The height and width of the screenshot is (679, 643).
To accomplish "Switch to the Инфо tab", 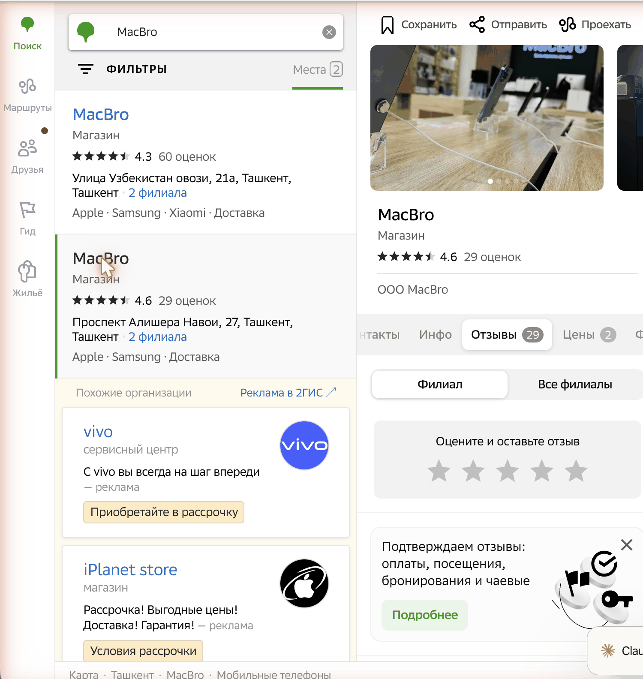I will coord(436,335).
